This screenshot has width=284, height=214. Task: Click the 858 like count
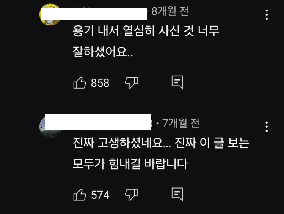point(100,83)
